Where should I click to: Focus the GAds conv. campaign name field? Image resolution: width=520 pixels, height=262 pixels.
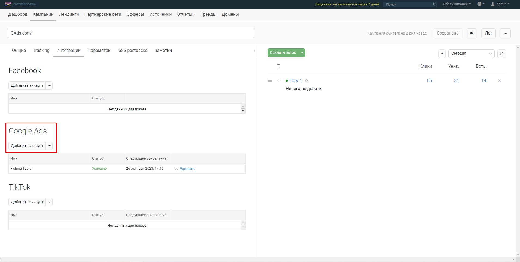[x=131, y=33]
